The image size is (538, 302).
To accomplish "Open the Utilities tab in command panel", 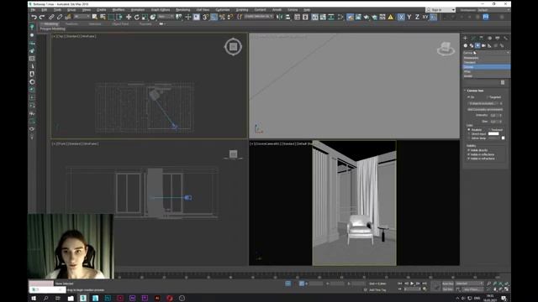I will 505,38.
